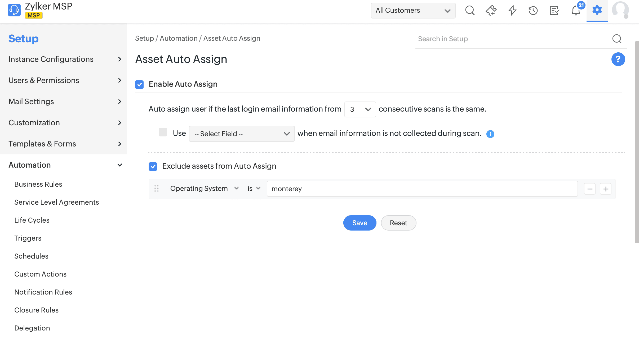
Task: Open the add ticket icon in header
Action: click(491, 11)
